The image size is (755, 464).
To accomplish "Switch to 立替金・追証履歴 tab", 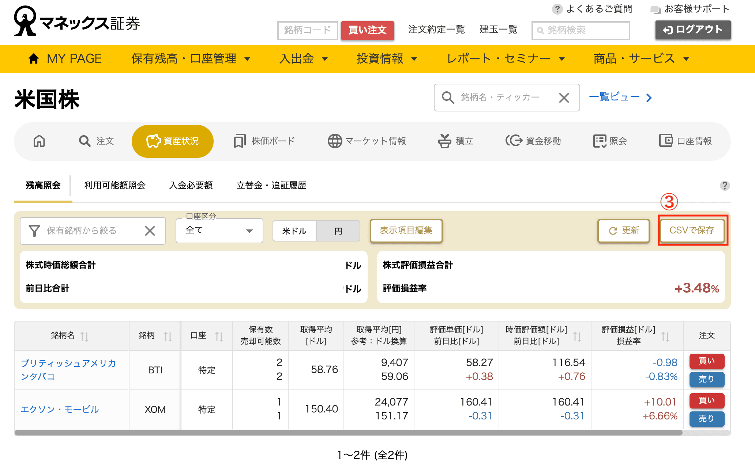I will (x=271, y=186).
